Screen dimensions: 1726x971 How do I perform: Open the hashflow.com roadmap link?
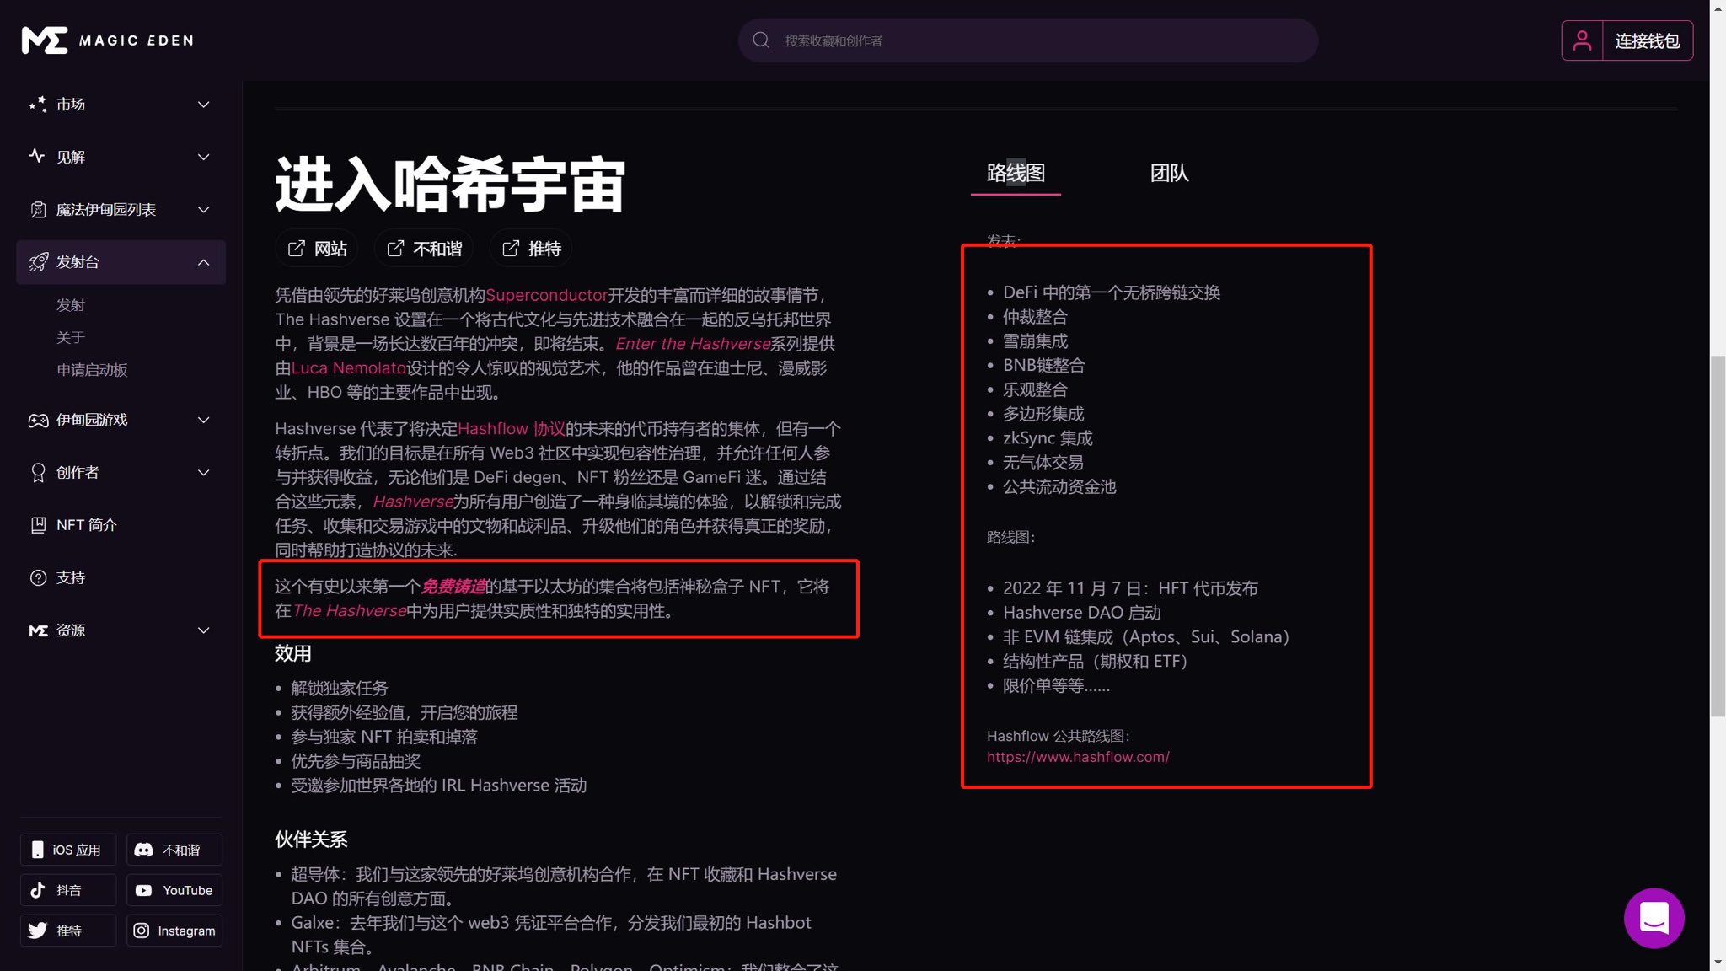(x=1077, y=757)
